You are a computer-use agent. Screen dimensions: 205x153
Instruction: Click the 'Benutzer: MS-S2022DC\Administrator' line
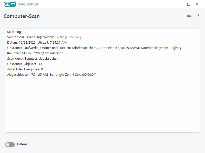(x=35, y=53)
